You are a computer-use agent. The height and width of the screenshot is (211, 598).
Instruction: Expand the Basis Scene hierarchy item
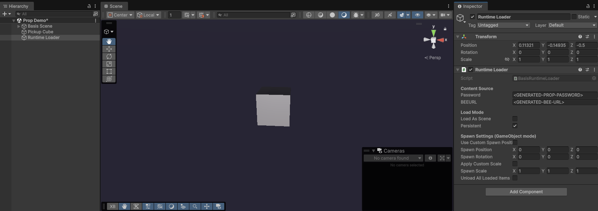coord(19,26)
